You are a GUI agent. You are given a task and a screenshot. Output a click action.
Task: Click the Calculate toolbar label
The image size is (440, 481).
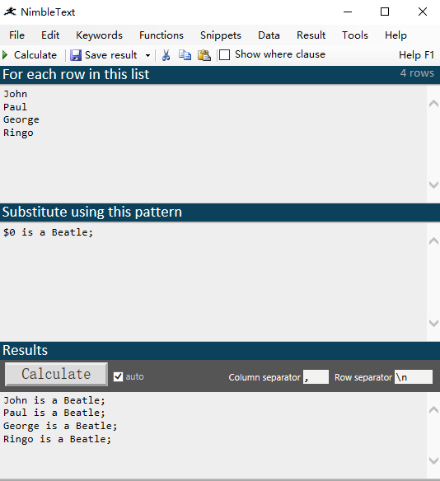[x=35, y=55]
